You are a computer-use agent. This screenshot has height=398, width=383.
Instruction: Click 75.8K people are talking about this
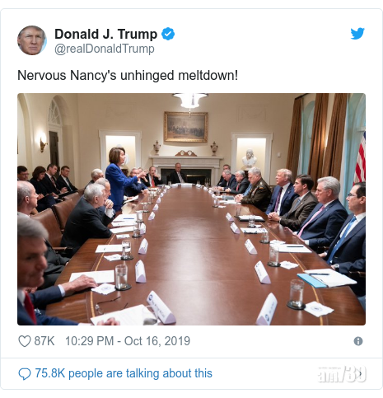point(124,373)
